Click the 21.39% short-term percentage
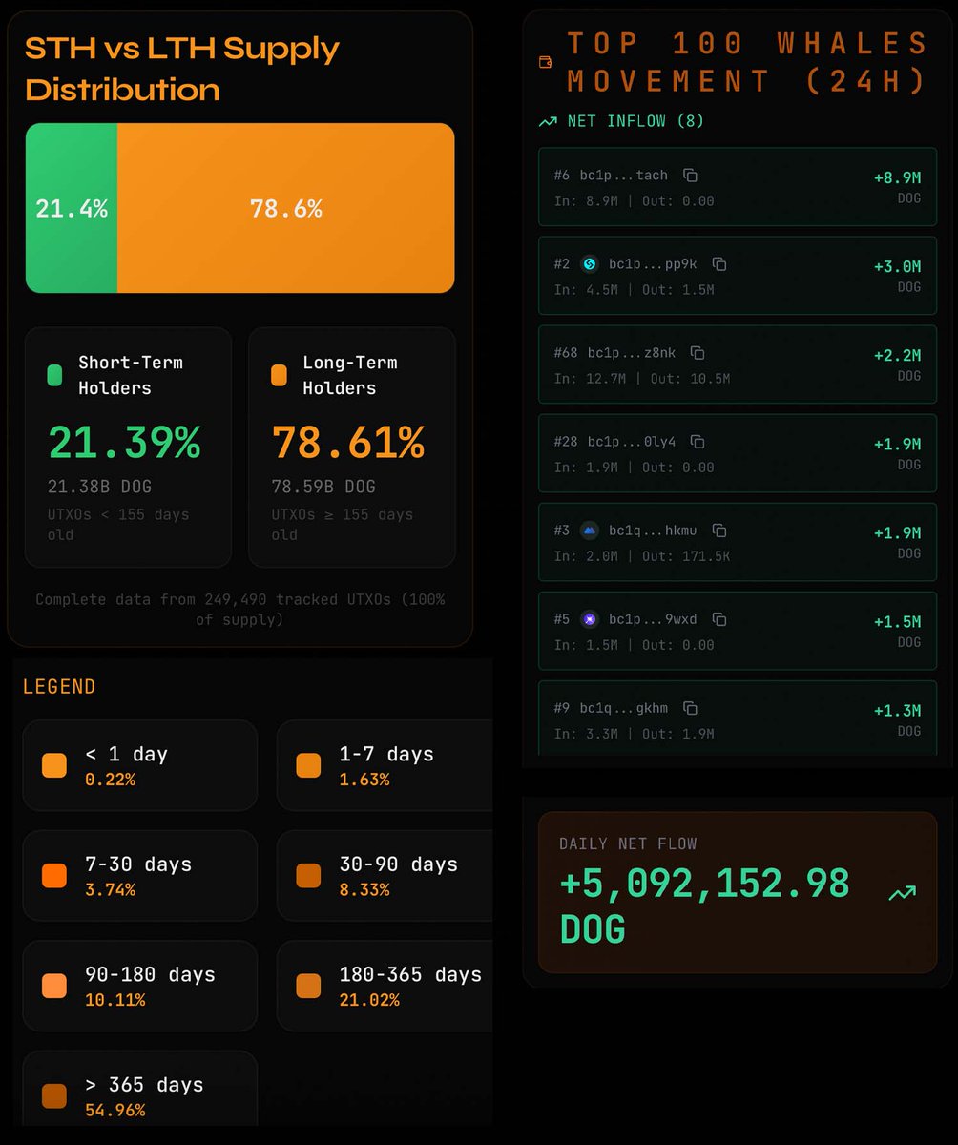This screenshot has height=1145, width=958. 124,443
